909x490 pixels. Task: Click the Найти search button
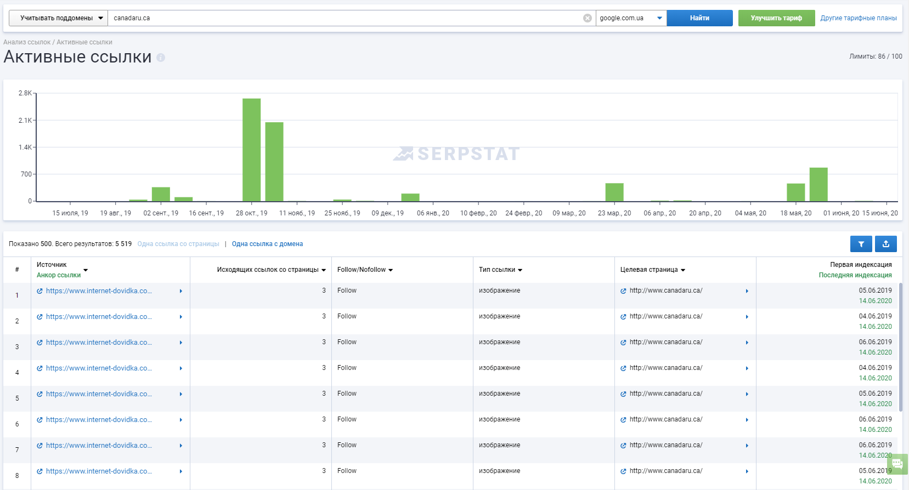click(699, 18)
